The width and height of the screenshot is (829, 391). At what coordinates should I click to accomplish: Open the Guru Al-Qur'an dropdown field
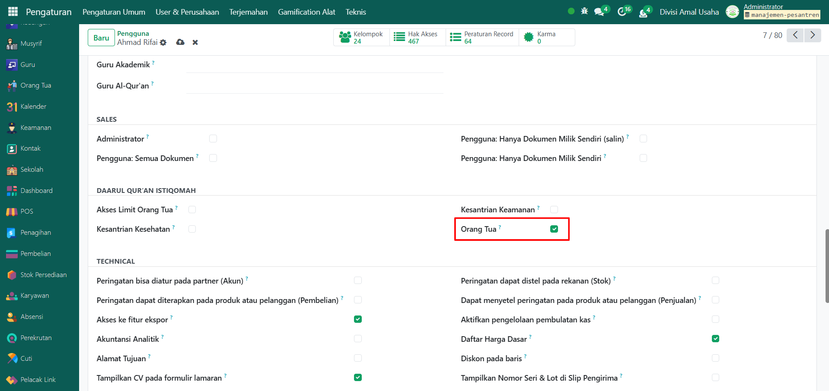pos(314,86)
